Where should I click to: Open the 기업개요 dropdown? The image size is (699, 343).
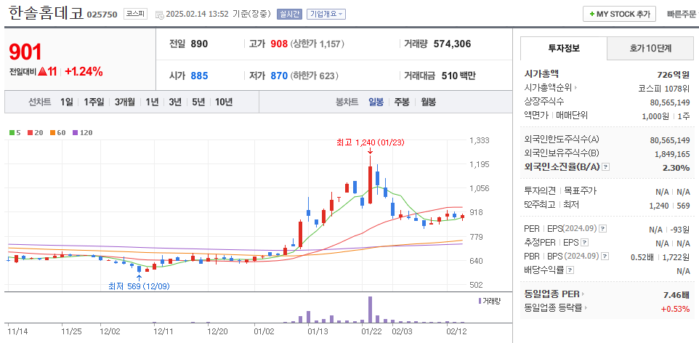[x=326, y=15]
